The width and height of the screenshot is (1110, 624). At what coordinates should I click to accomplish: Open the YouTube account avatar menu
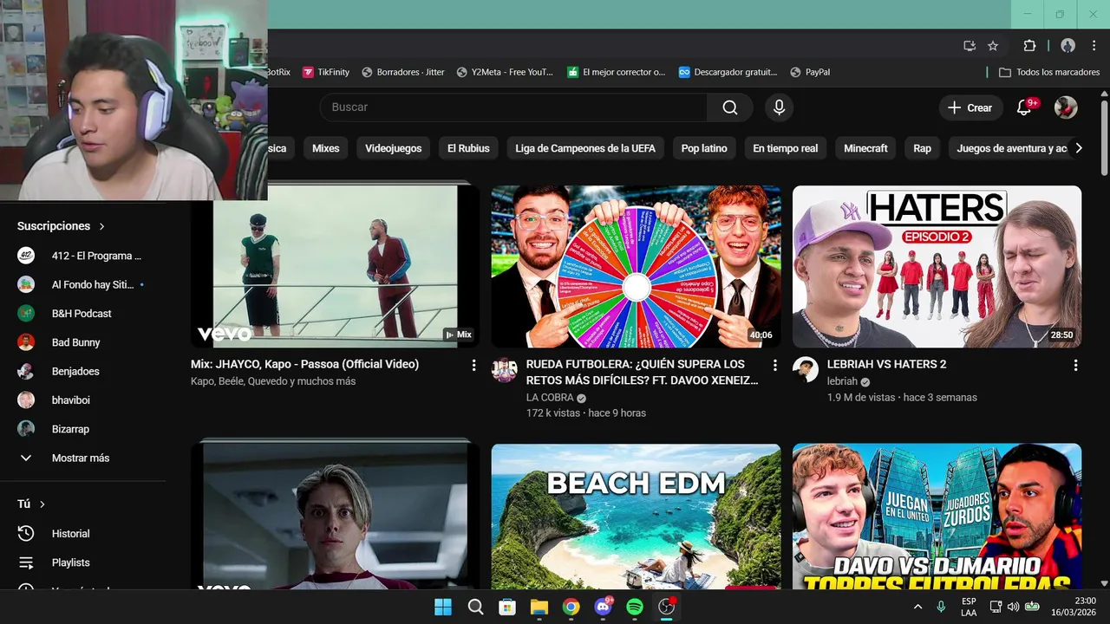point(1066,107)
